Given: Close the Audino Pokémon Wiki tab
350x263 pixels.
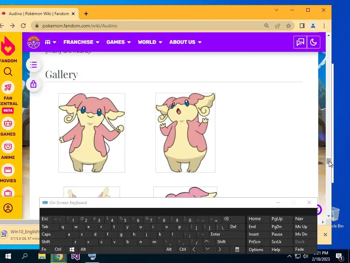Looking at the screenshot, I should (x=73, y=14).
